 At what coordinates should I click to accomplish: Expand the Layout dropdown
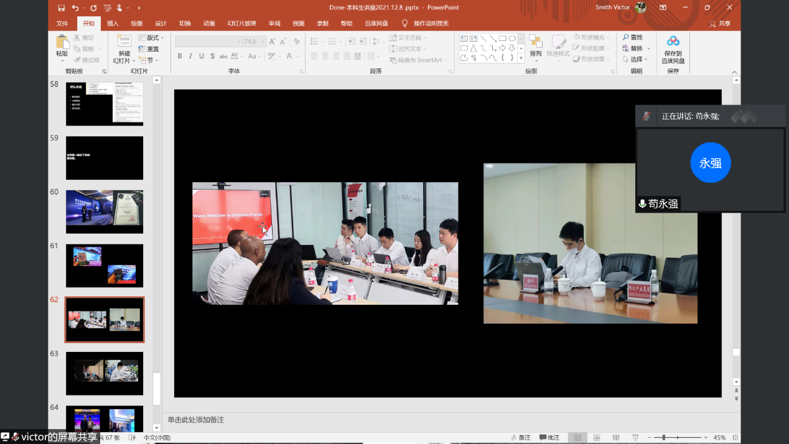click(151, 38)
